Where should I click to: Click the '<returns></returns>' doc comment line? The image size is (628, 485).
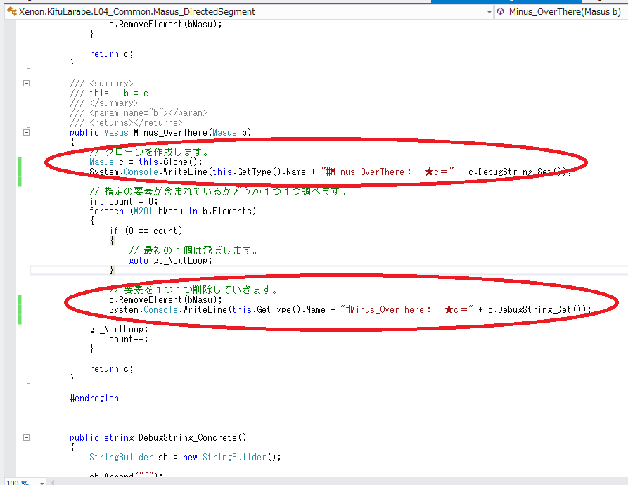pyautogui.click(x=126, y=123)
